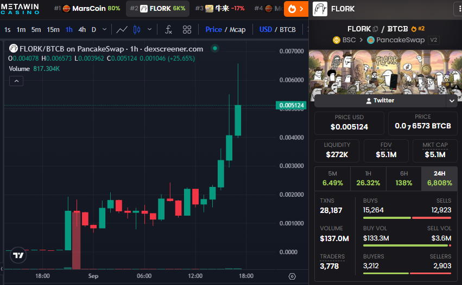Click the PancakeSwap DEX icon
This screenshot has height=285, width=462.
tap(371, 40)
